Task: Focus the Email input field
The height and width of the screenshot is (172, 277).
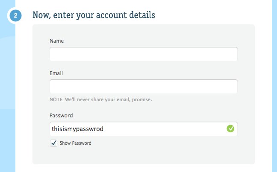Action: click(x=144, y=87)
